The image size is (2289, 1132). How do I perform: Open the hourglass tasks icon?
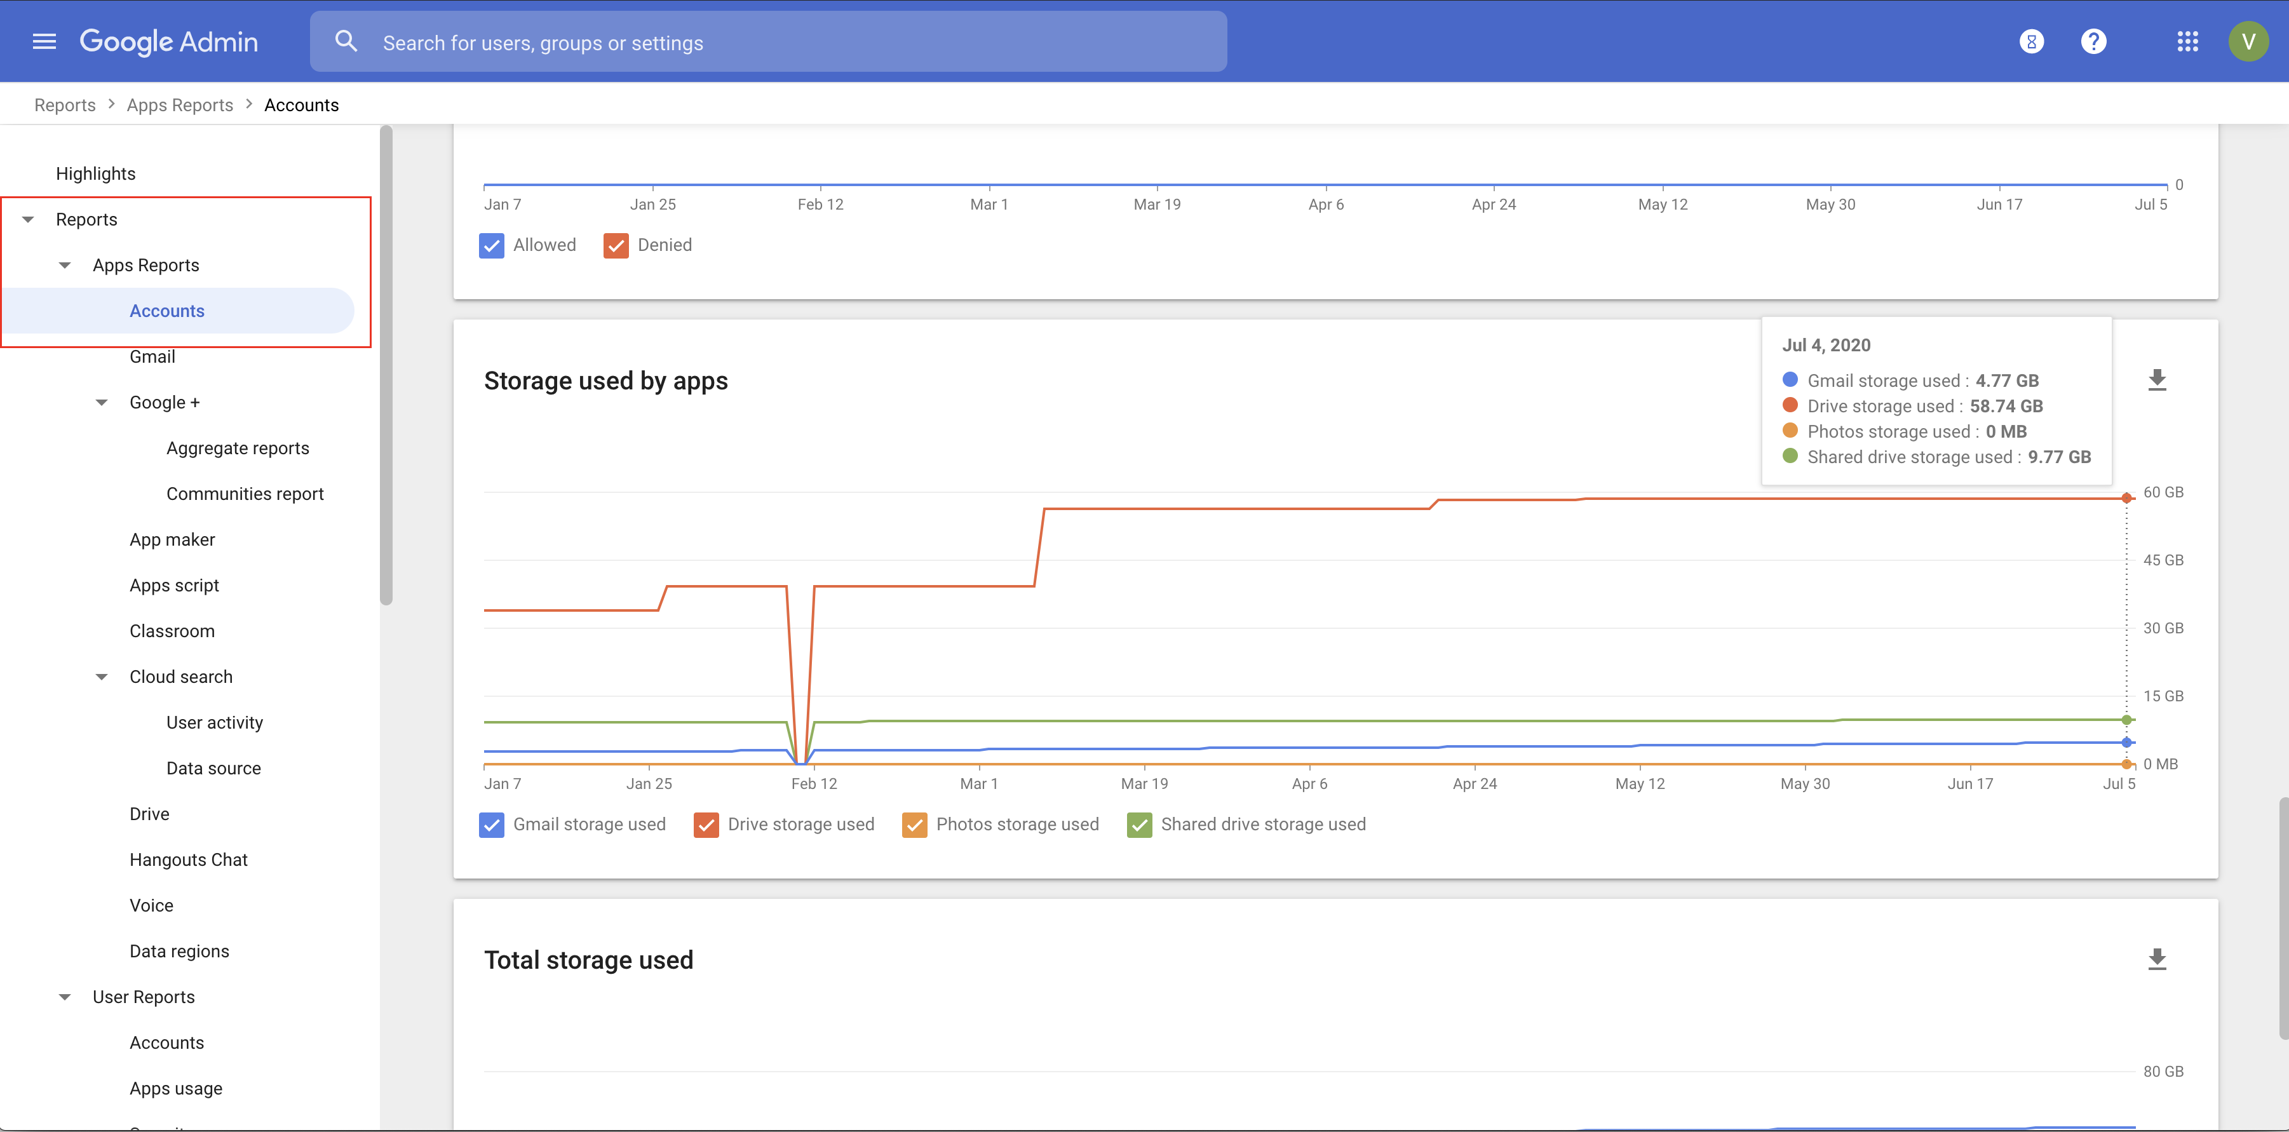pos(2031,42)
